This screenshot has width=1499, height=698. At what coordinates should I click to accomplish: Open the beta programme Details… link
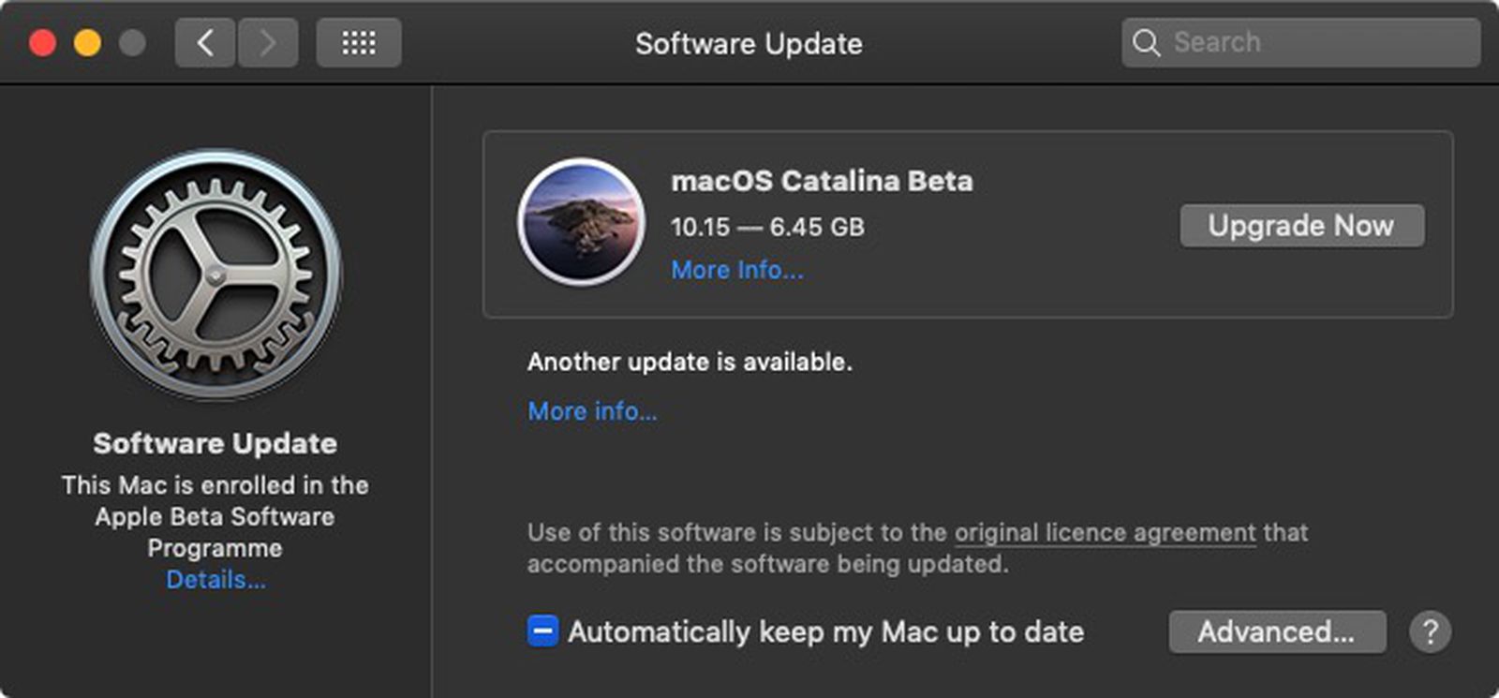(x=215, y=580)
